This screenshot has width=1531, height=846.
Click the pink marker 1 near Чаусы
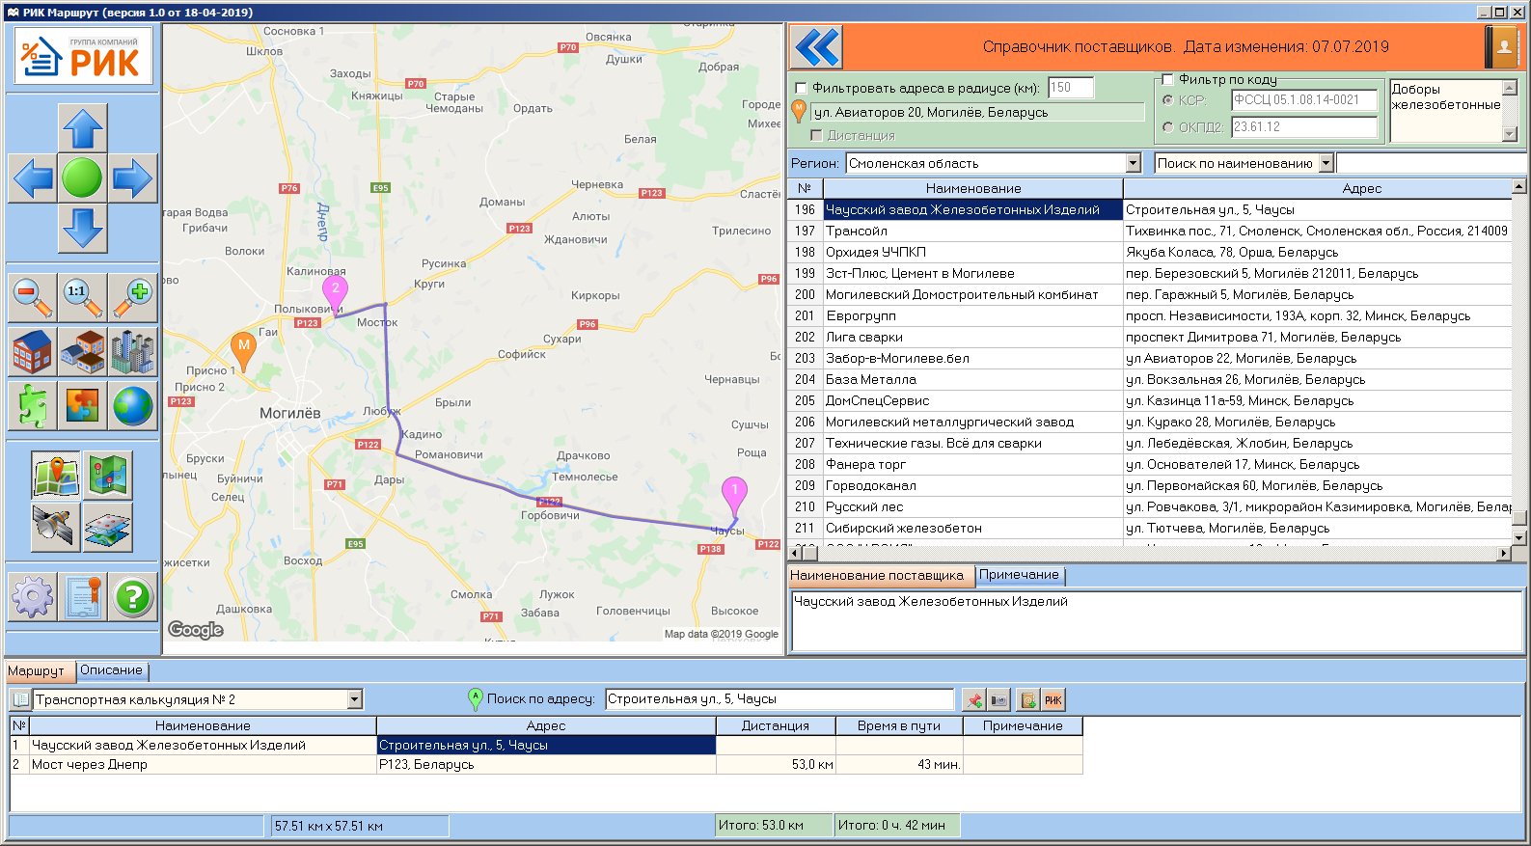click(x=734, y=498)
